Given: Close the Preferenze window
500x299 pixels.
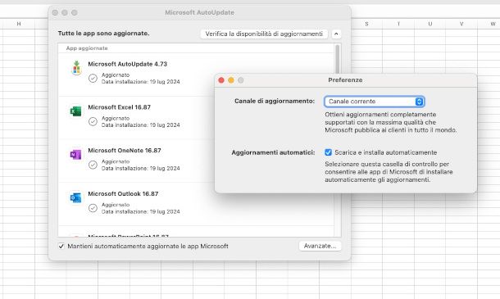Looking at the screenshot, I should pyautogui.click(x=221, y=80).
